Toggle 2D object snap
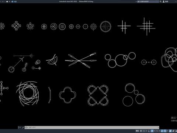Screen dimensions: 177x133 coord(165,131)
